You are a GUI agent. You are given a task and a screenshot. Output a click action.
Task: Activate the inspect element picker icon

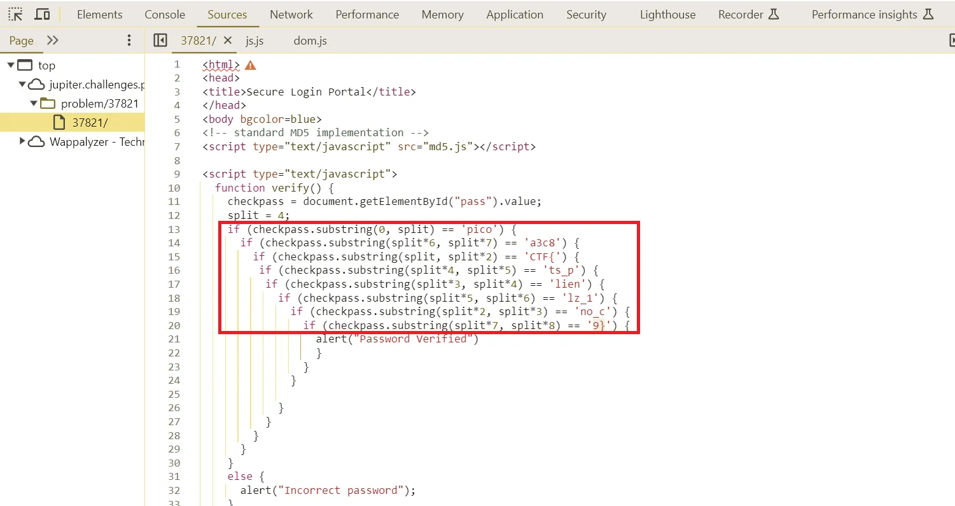[15, 14]
